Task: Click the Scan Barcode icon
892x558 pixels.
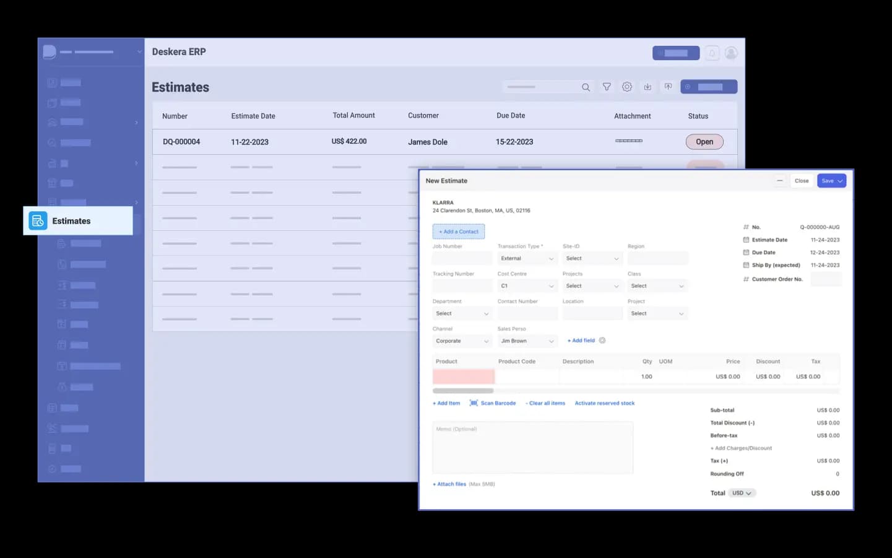Action: 474,403
